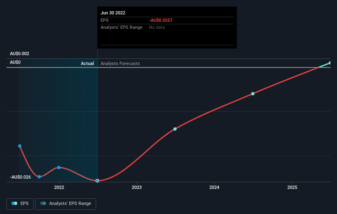337x214 pixels.
Task: Click the "Actual" section label
Action: coord(87,63)
